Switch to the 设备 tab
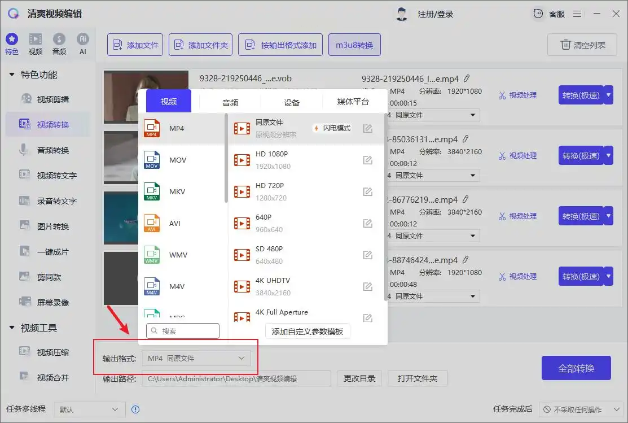 (292, 102)
